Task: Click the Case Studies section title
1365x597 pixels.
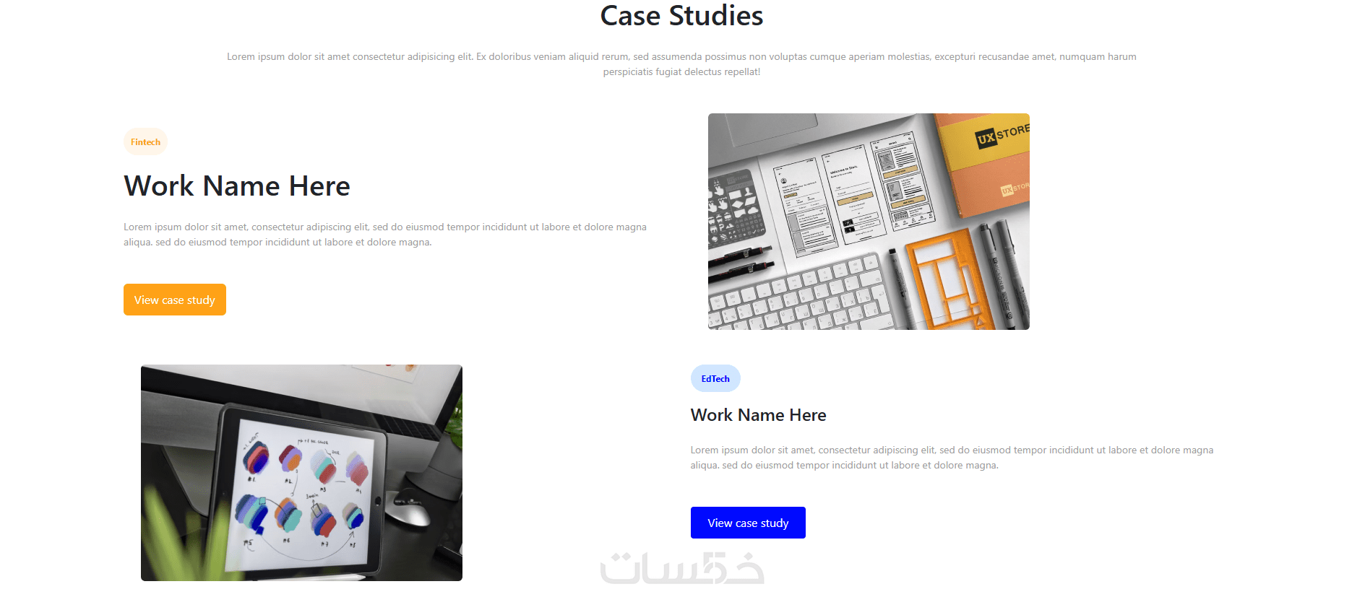Action: [681, 16]
